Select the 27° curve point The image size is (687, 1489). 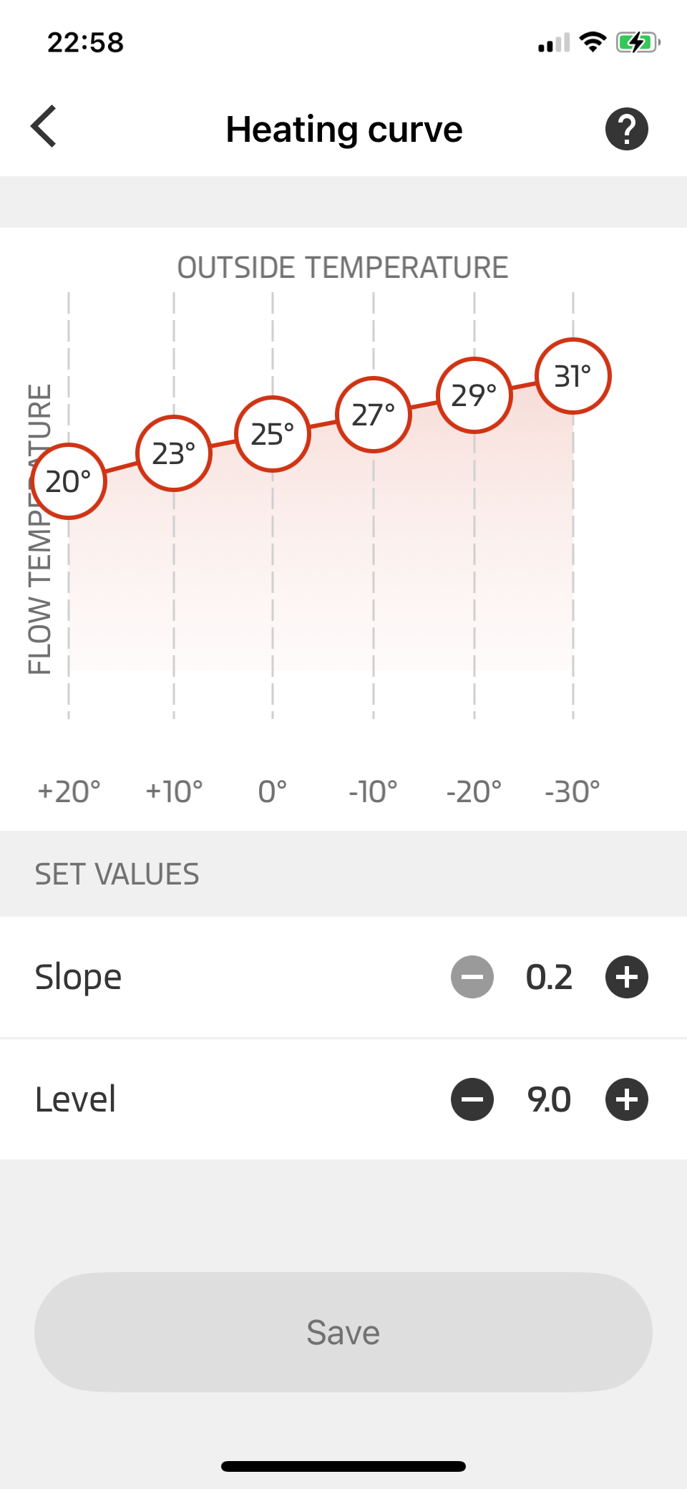pos(374,415)
